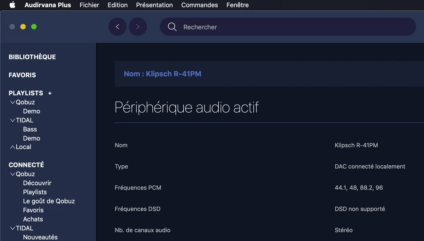Open Nouveautés under TIDAL
Screen dimensions: 424x241
(x=40, y=237)
